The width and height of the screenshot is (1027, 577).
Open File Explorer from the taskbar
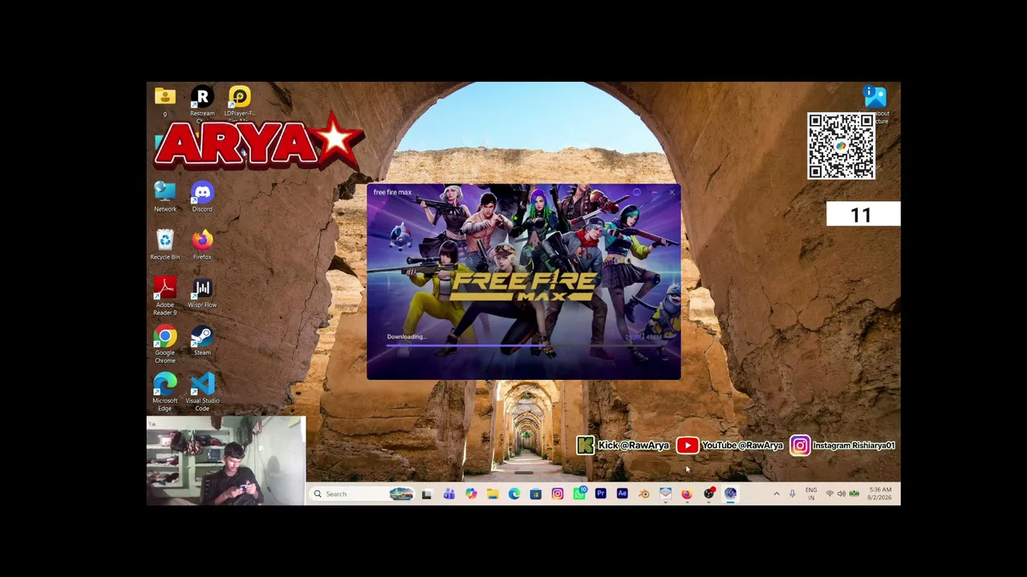point(493,494)
